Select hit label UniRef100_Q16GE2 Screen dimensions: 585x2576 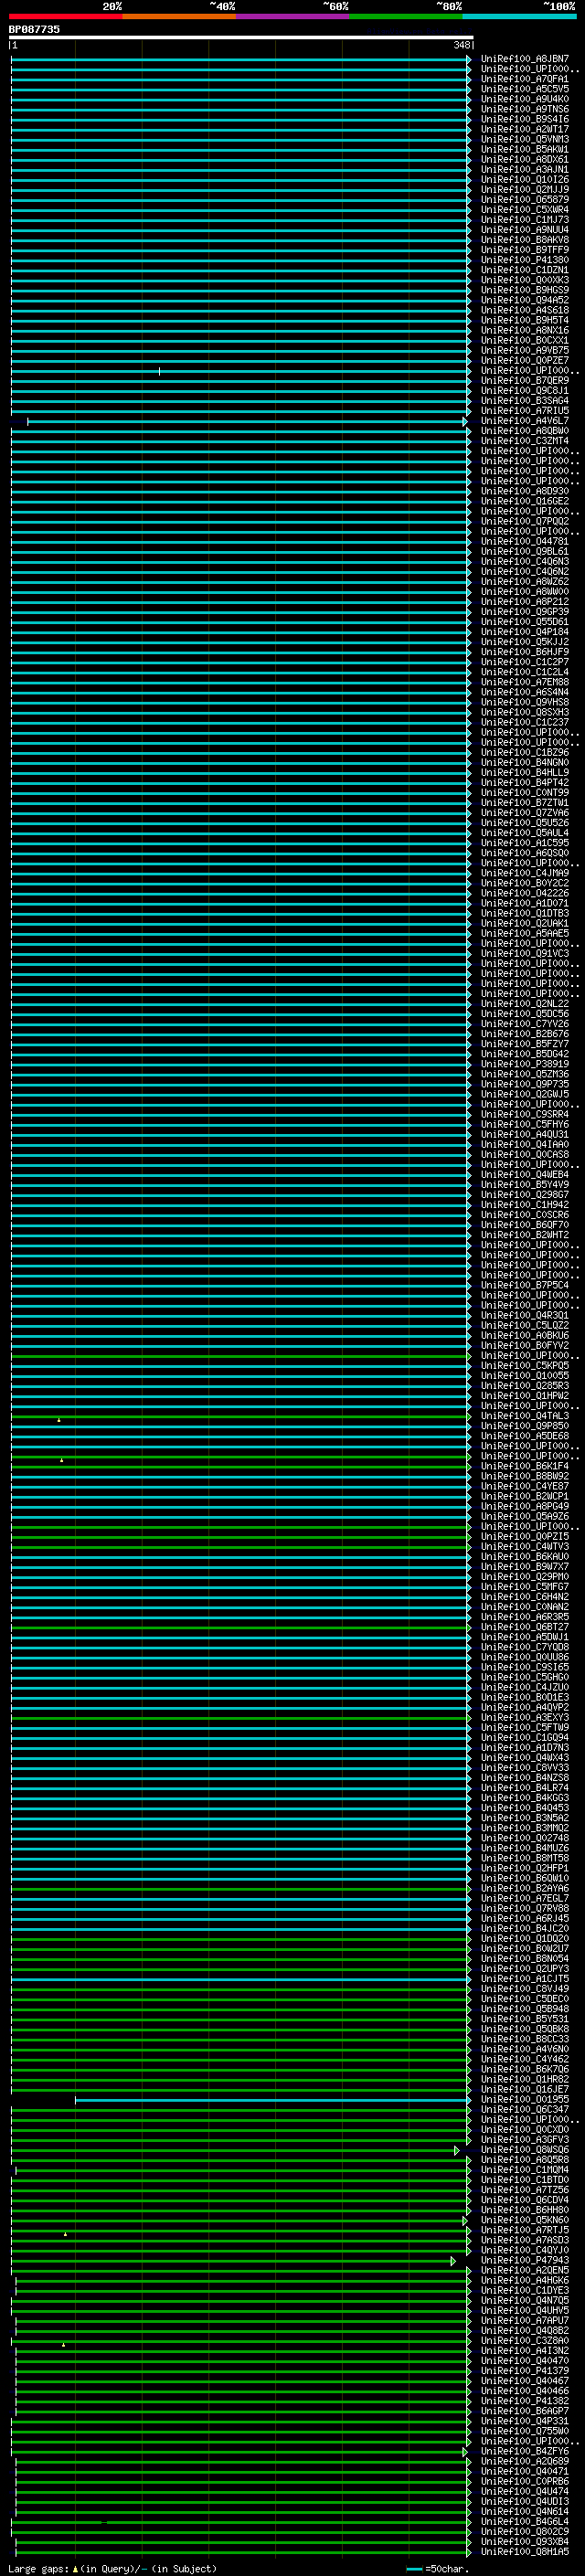[524, 501]
